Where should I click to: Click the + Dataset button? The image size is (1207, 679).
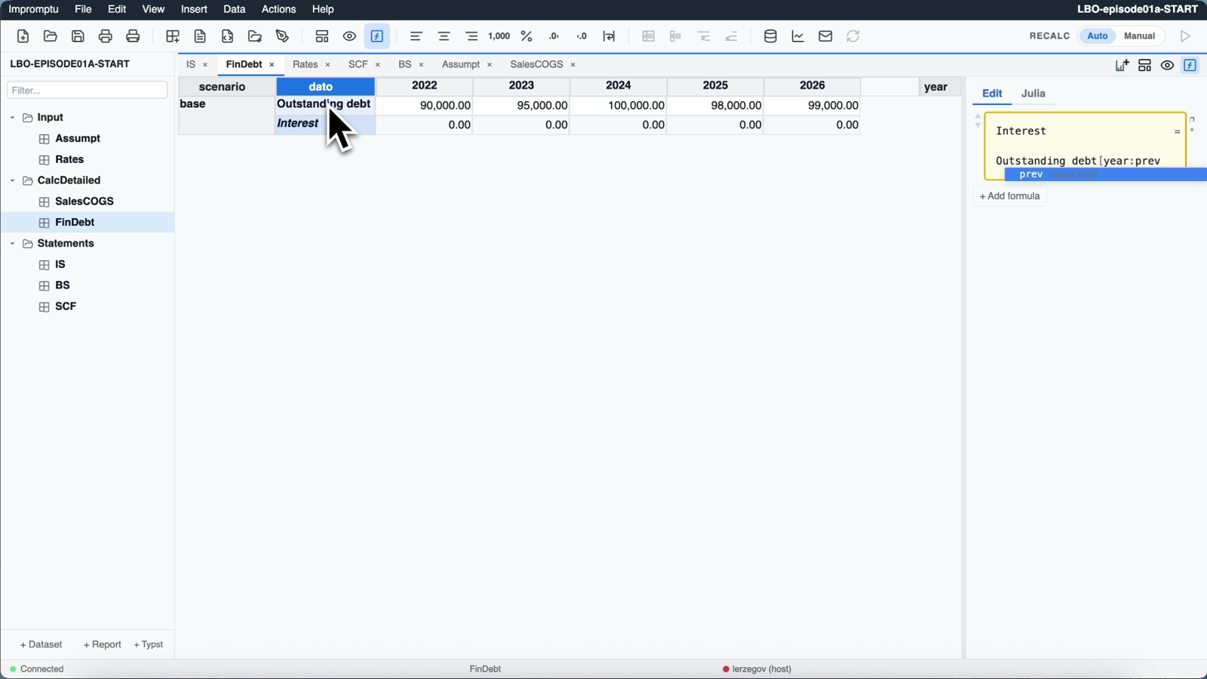click(x=41, y=645)
